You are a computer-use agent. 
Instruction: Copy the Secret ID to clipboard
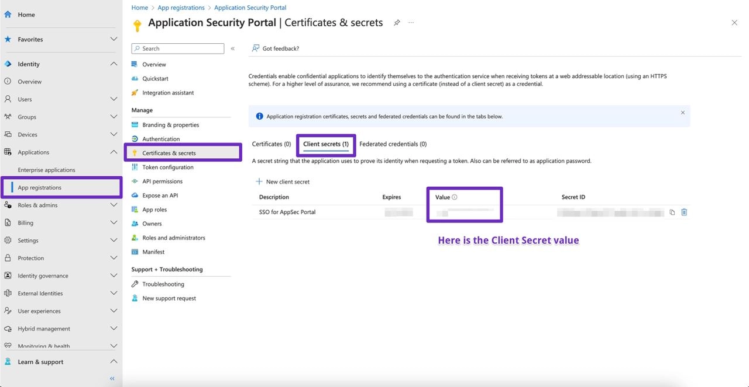pyautogui.click(x=672, y=212)
